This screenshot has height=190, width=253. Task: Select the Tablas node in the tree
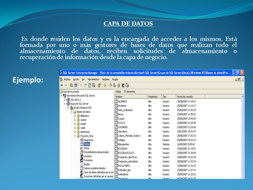[x=87, y=144]
